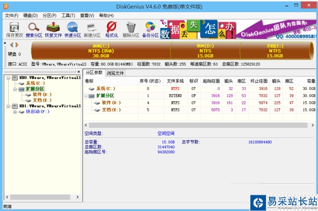The image size is (318, 211).
Task: Collapse the HD1 disk tree node
Action: (8, 106)
